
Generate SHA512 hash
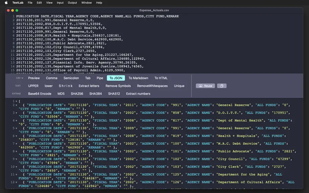click(x=114, y=94)
